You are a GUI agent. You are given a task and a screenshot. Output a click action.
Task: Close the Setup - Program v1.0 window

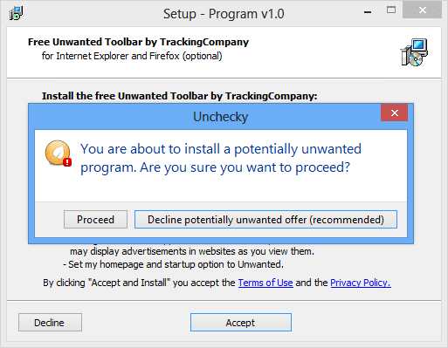point(422,10)
